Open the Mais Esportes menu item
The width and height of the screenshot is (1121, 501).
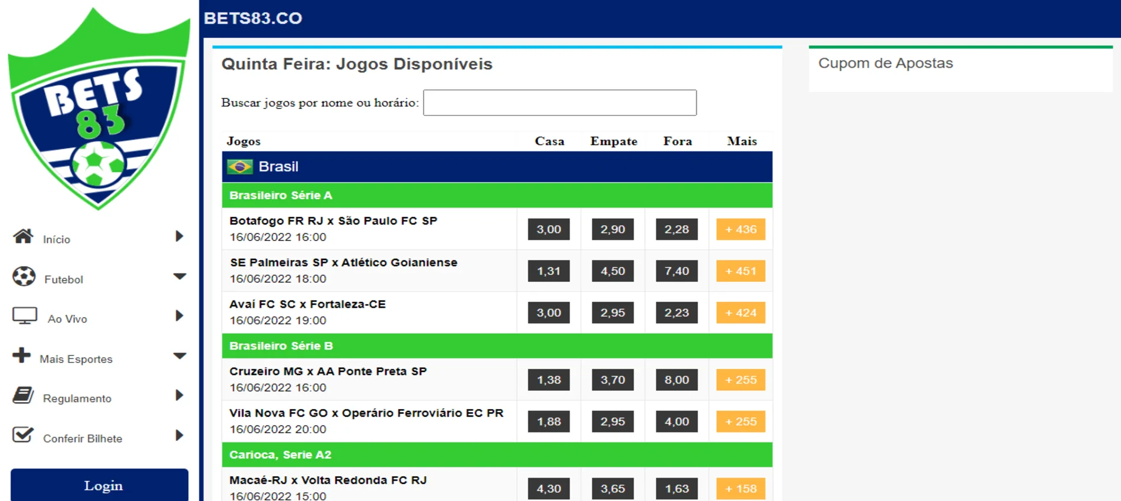tap(76, 359)
